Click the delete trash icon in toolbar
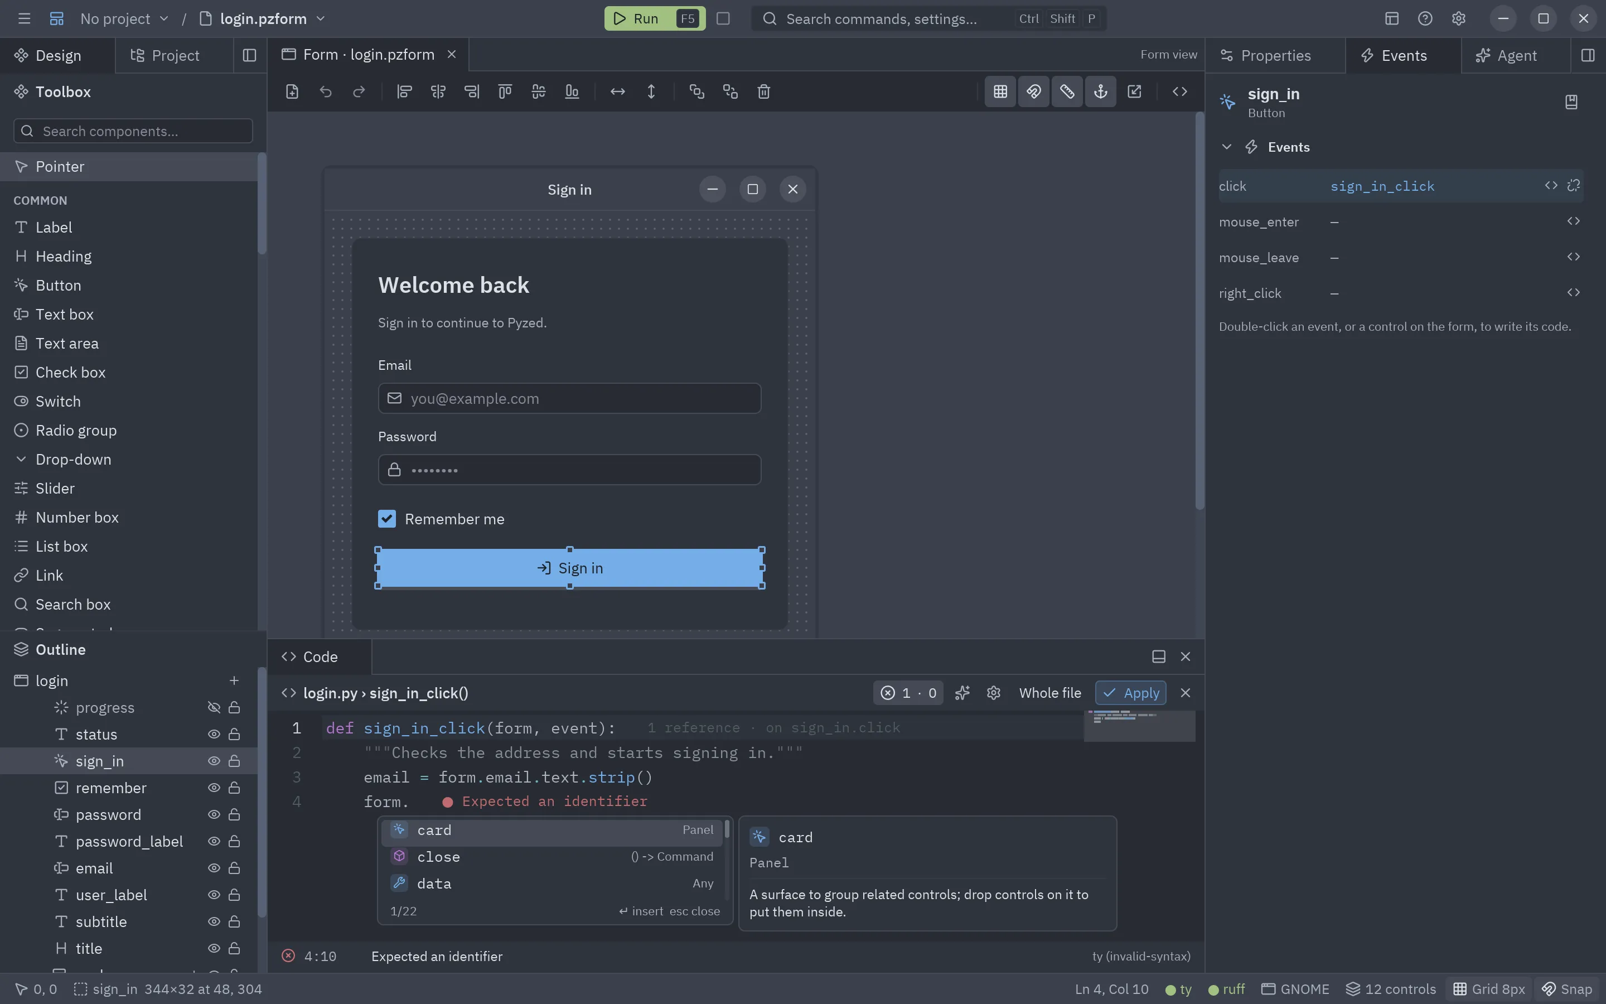The height and width of the screenshot is (1004, 1606). [764, 91]
